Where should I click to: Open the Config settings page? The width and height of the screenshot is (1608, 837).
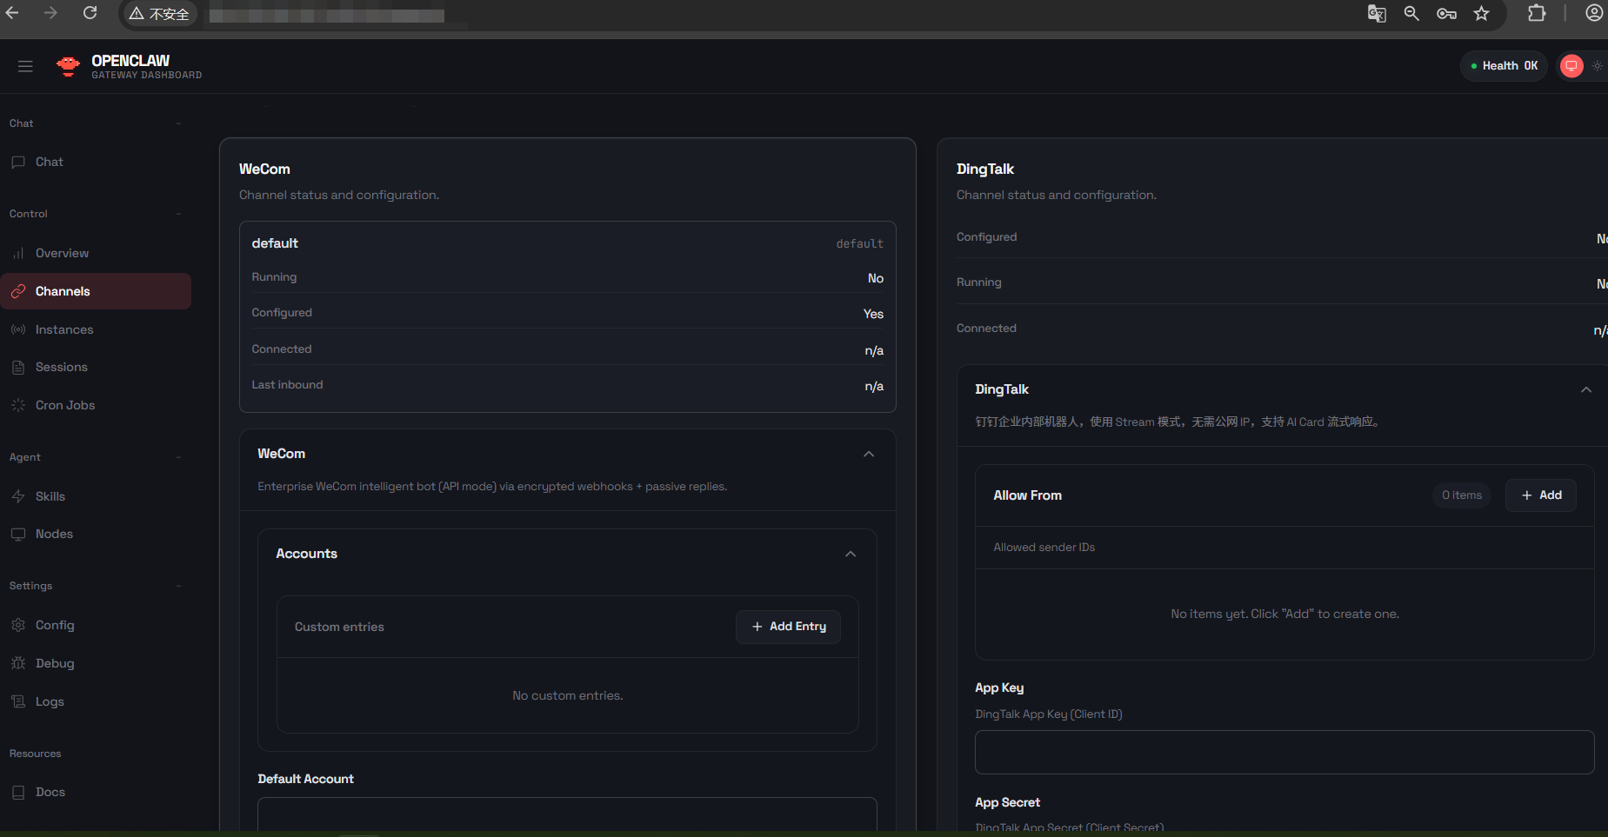pos(54,625)
